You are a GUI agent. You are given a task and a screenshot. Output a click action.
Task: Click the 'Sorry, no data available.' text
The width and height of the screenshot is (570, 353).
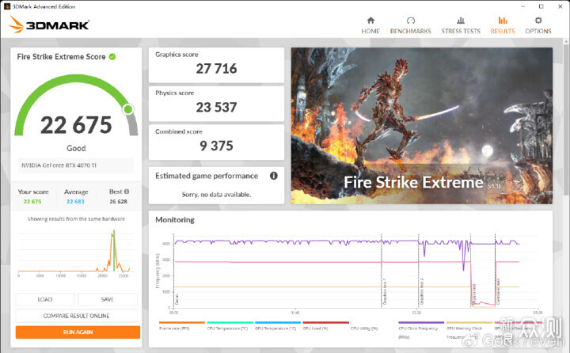click(x=216, y=195)
